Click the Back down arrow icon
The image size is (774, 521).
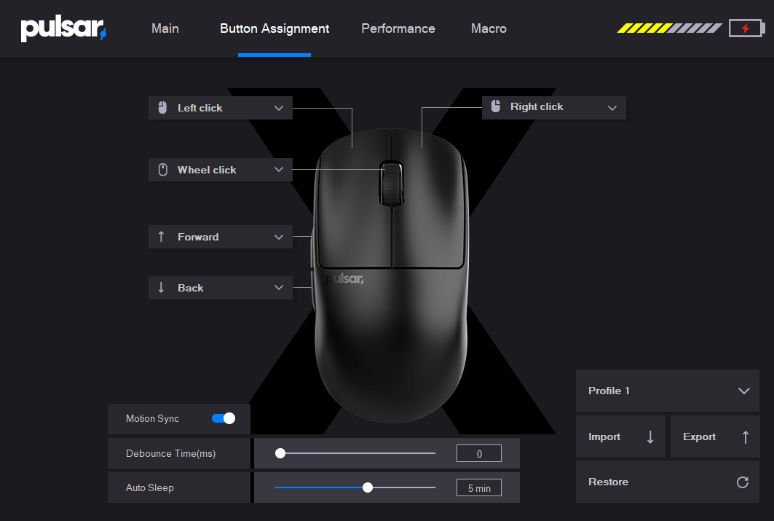coord(162,287)
